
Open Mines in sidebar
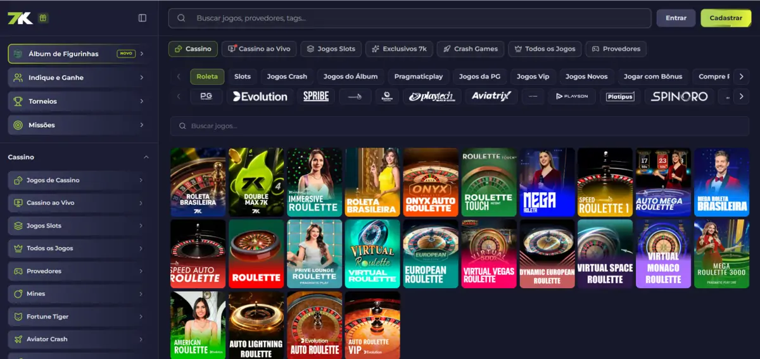pos(79,294)
